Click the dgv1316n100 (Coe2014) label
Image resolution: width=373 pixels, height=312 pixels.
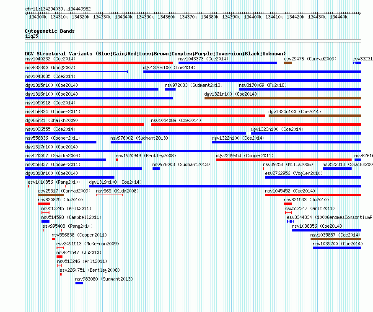[52, 94]
